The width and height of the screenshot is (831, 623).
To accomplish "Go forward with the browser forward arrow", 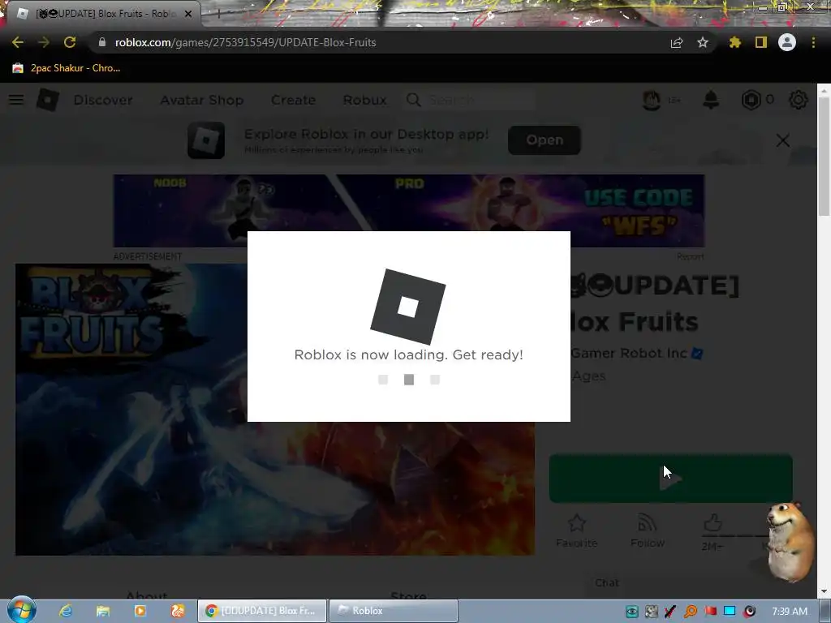I will pyautogui.click(x=44, y=42).
